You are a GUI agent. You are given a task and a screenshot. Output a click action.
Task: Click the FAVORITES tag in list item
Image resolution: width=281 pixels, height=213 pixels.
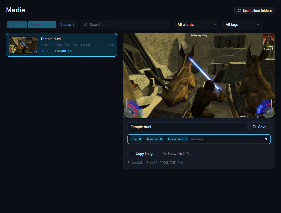pos(63,51)
